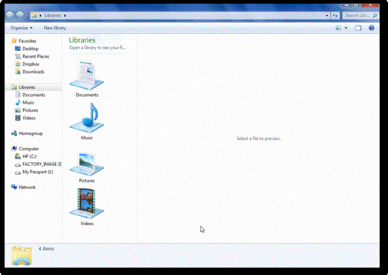Click the Music note icon in navigation tree
This screenshot has height=275, width=388.
pos(18,102)
